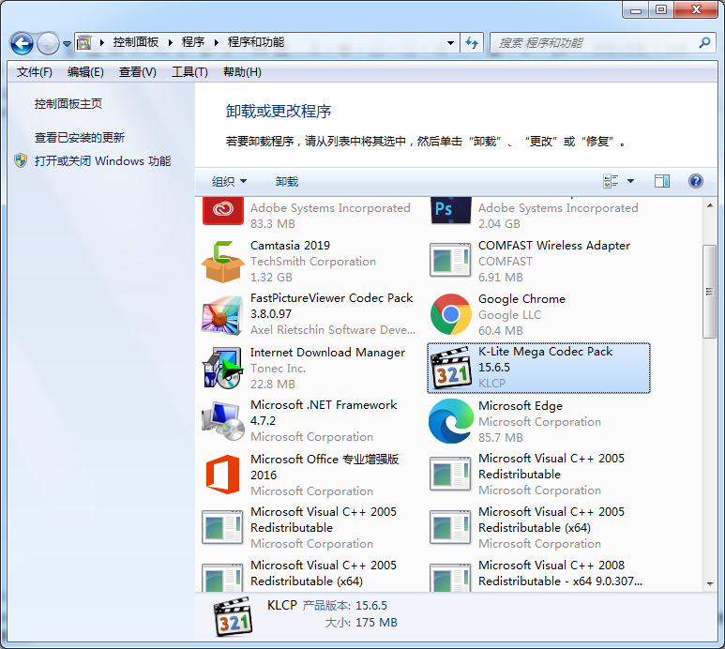Click the 卸载 toolbar button
Image resolution: width=725 pixels, height=649 pixels.
tap(287, 181)
